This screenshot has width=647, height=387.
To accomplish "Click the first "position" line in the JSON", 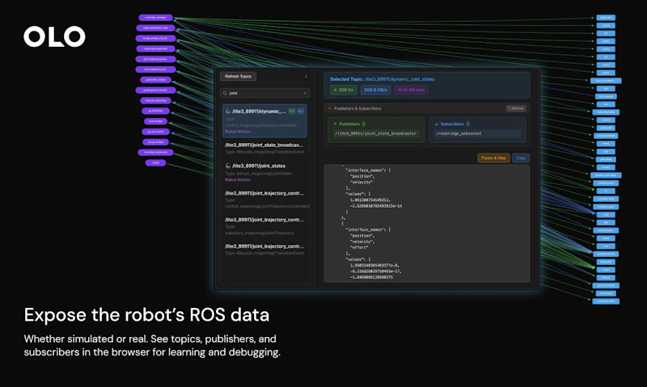I will 362,176.
